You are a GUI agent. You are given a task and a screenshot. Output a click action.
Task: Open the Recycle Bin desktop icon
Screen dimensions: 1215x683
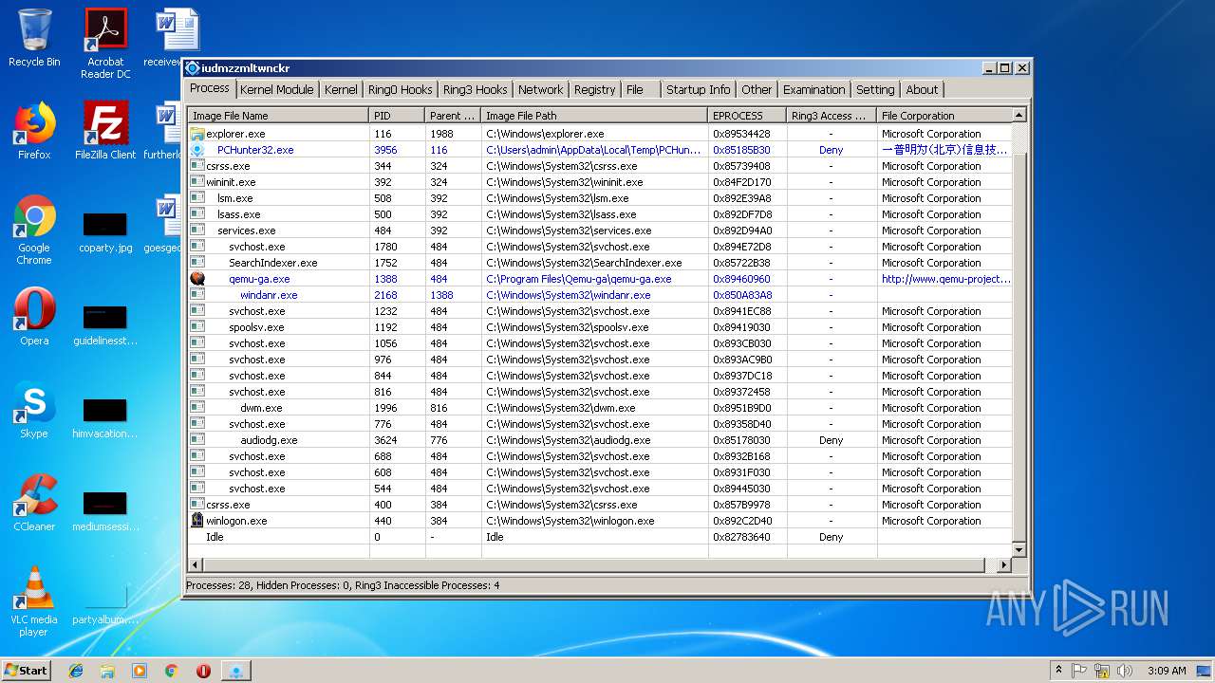point(34,38)
